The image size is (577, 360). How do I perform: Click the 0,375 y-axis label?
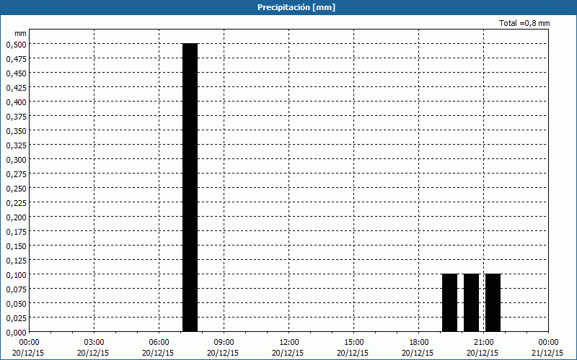coord(16,117)
